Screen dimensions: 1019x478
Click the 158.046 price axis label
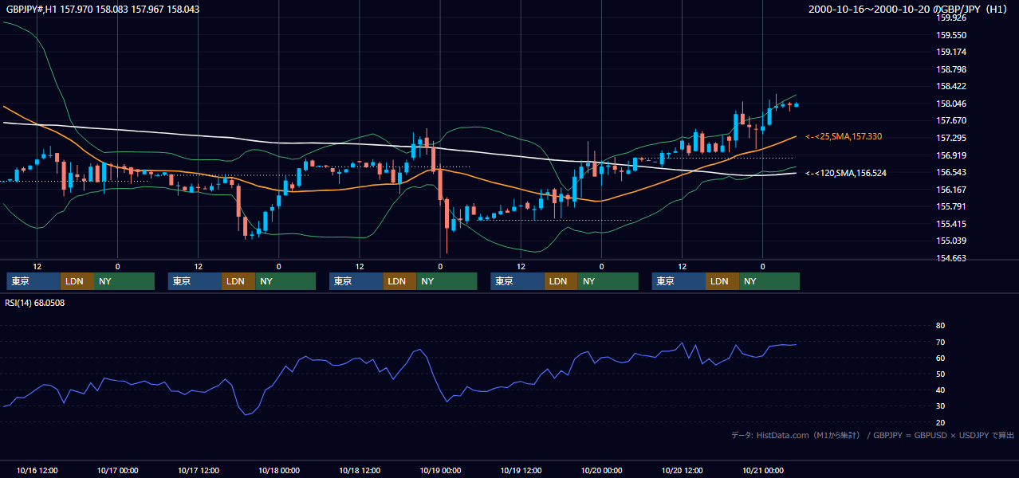(x=950, y=104)
